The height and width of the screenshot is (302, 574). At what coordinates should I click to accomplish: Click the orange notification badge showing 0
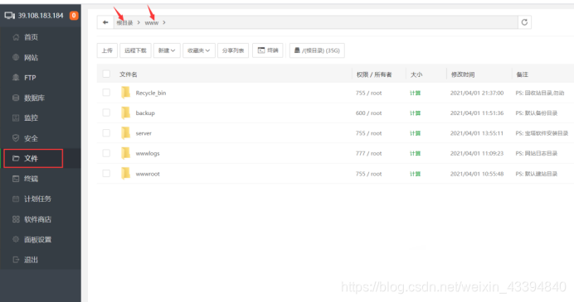tap(74, 16)
